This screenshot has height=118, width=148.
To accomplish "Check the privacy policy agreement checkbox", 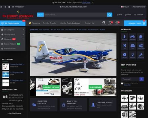I will 122,84.
